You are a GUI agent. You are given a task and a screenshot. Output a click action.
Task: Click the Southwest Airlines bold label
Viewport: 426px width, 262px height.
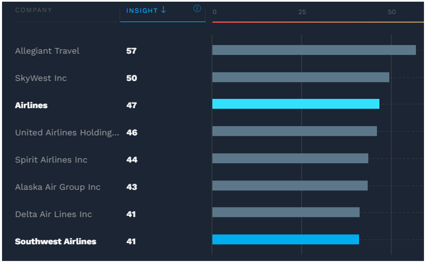coord(55,241)
